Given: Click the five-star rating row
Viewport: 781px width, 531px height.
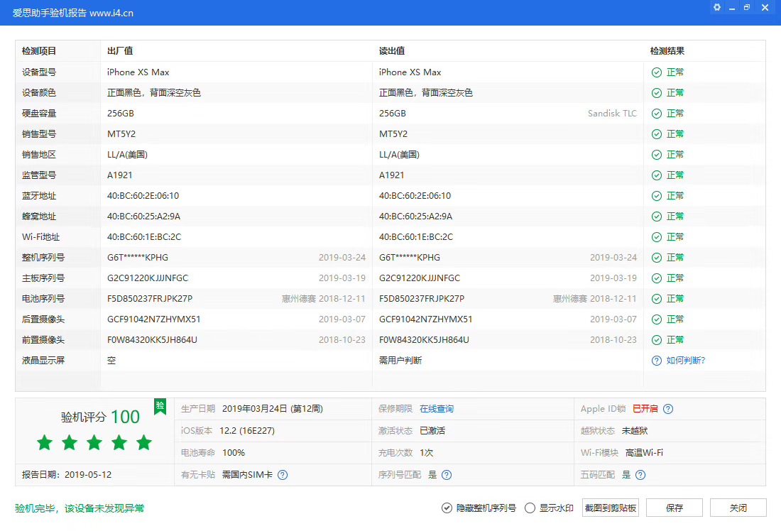Looking at the screenshot, I should (x=94, y=442).
